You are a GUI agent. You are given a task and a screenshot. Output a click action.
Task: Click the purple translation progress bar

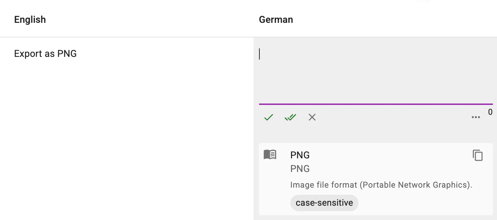click(376, 104)
